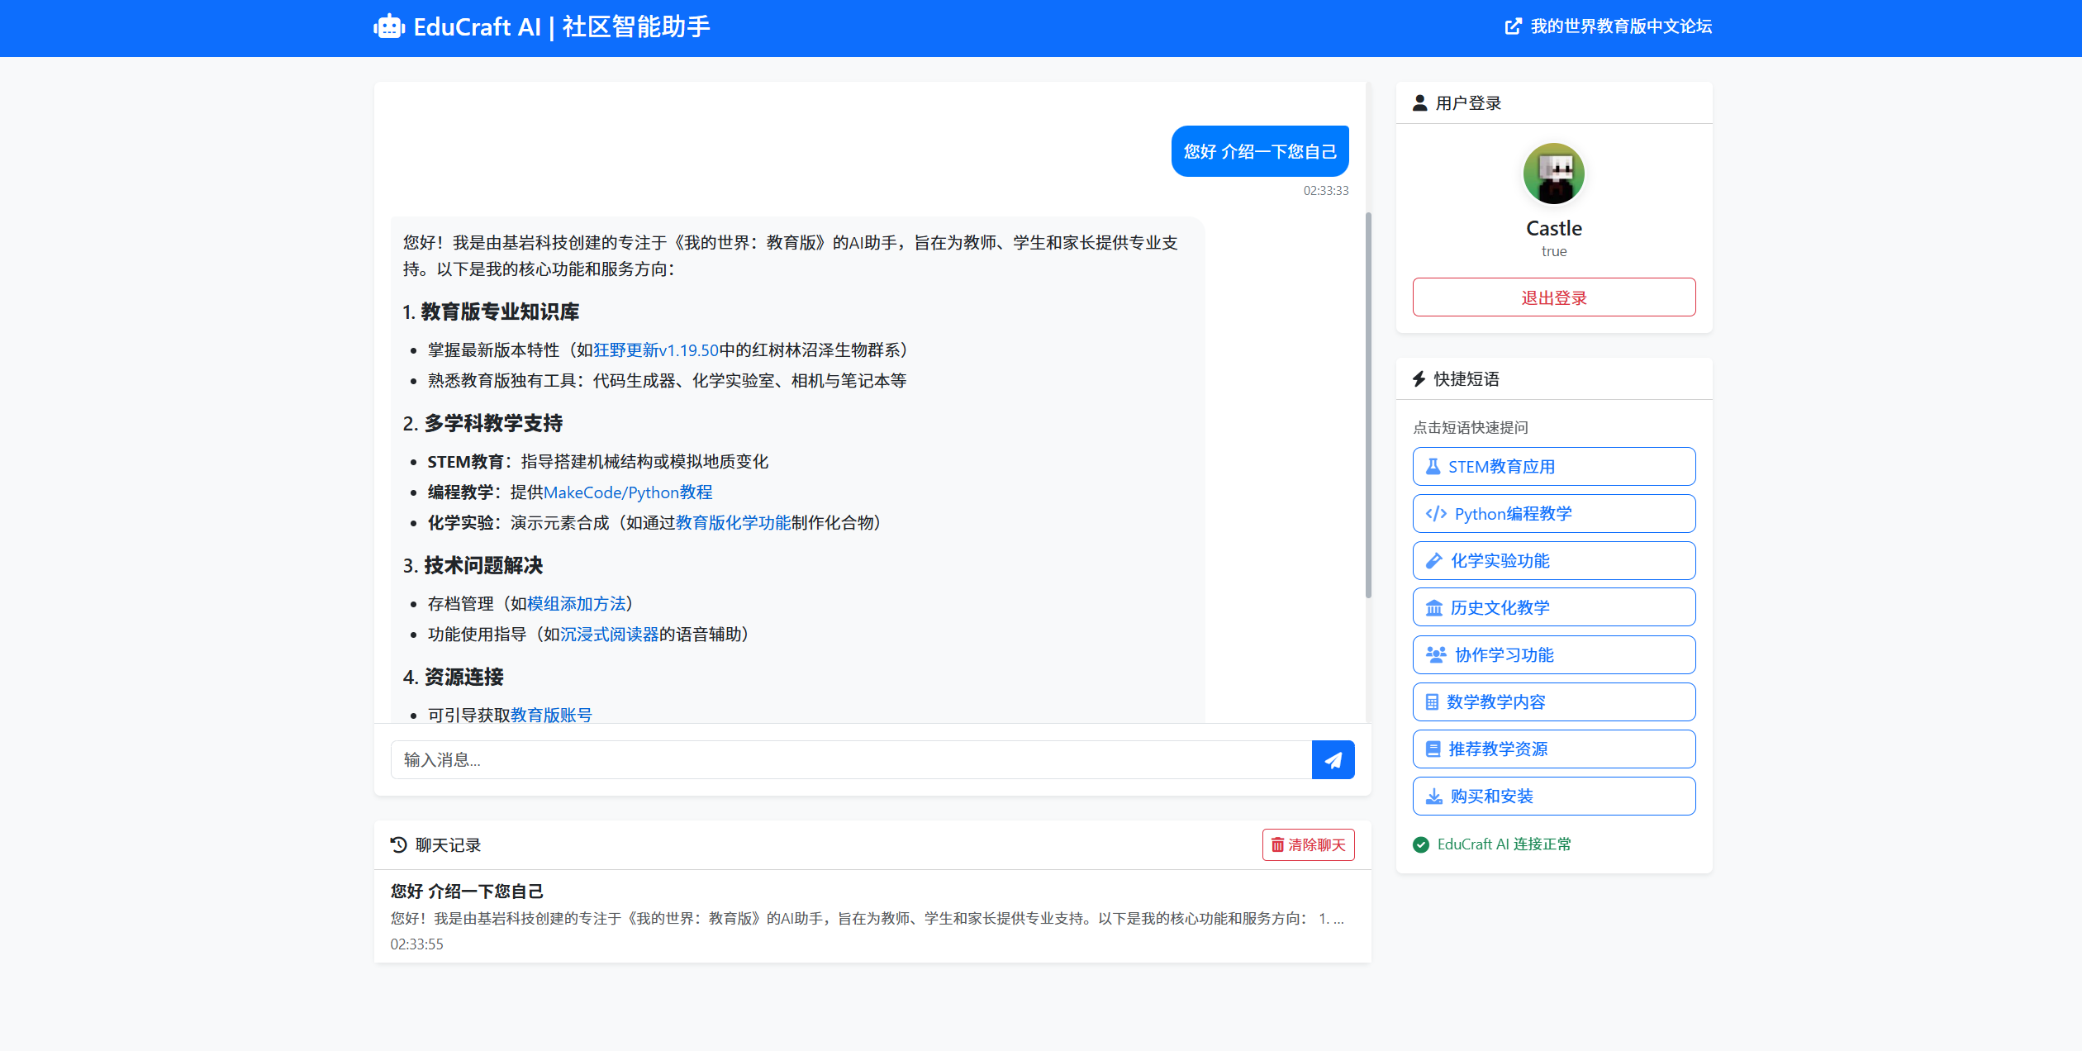The width and height of the screenshot is (2082, 1051).
Task: Click the code brackets icon for Python编程教学
Action: pyautogui.click(x=1436, y=514)
